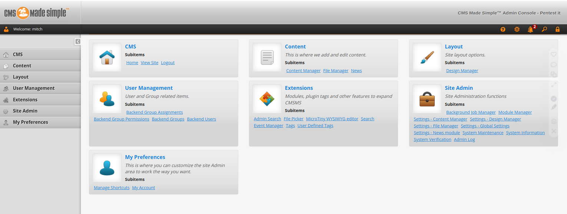Open Background Job Manager link
The width and height of the screenshot is (567, 214).
click(471, 112)
